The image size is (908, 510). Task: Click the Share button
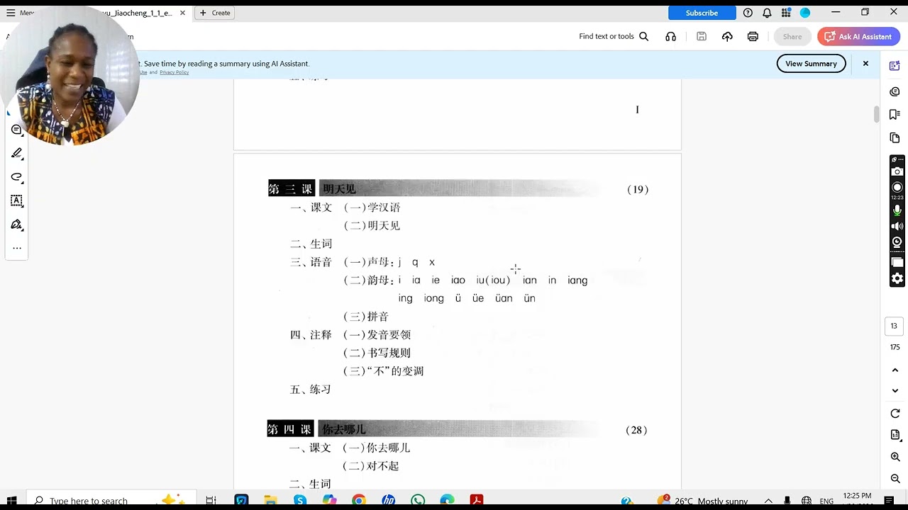click(792, 37)
